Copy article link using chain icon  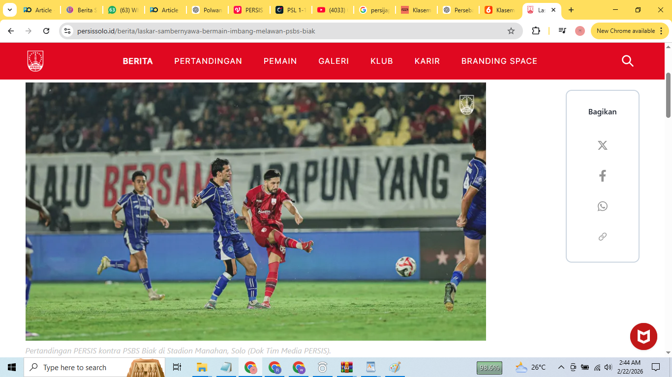tap(602, 237)
